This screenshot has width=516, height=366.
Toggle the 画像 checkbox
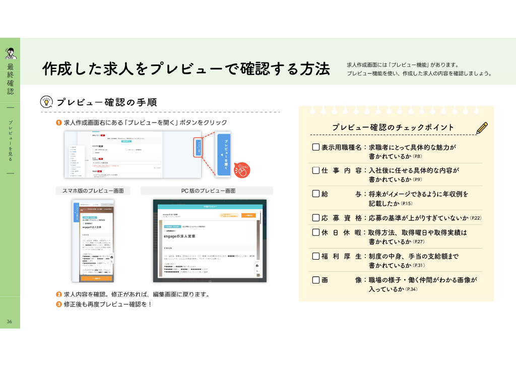pyautogui.click(x=316, y=280)
